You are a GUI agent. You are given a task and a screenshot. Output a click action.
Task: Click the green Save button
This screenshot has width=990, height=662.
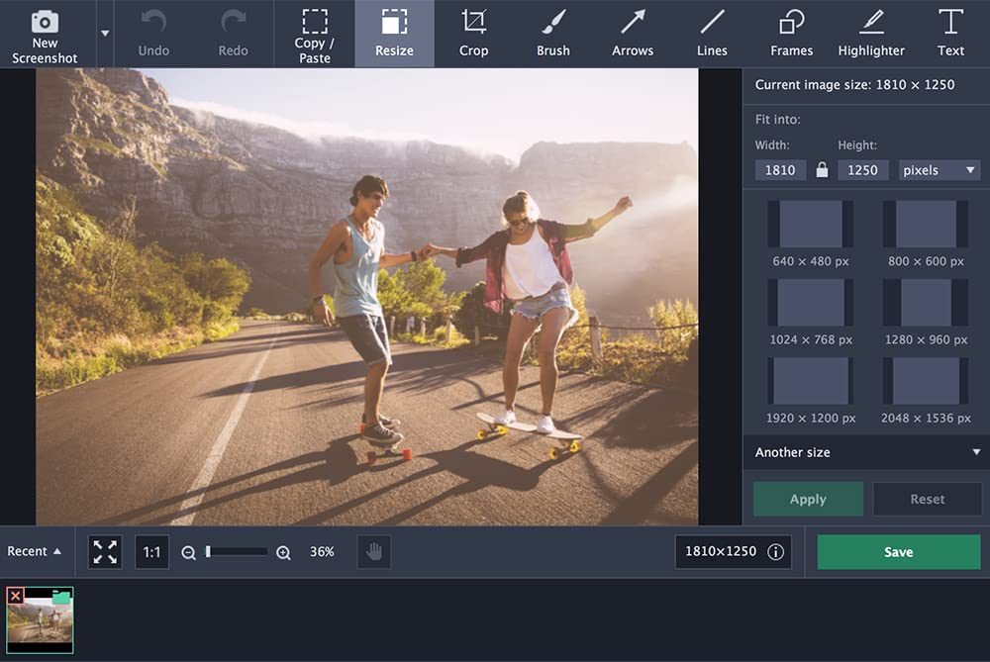coord(899,552)
